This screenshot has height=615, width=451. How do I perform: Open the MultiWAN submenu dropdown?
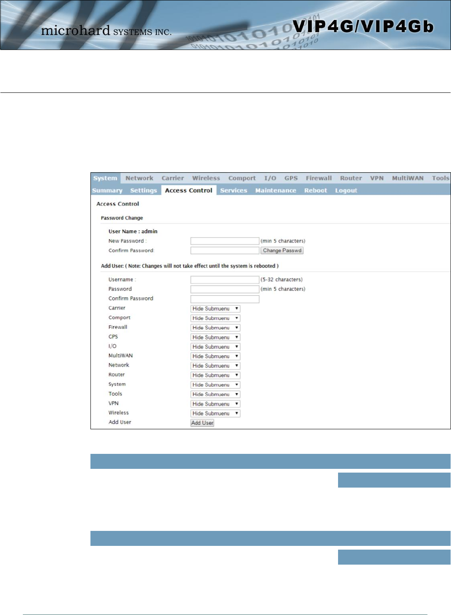point(215,356)
